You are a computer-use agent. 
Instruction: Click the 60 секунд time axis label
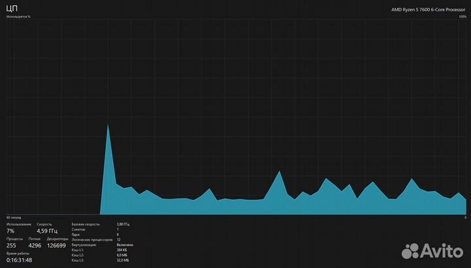click(x=14, y=217)
